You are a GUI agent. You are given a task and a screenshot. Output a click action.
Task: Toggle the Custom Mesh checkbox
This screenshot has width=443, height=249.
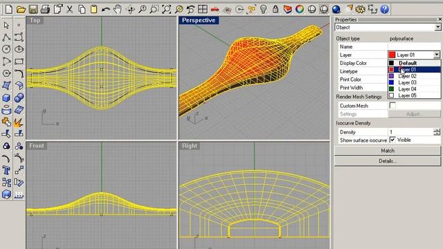[x=392, y=106]
